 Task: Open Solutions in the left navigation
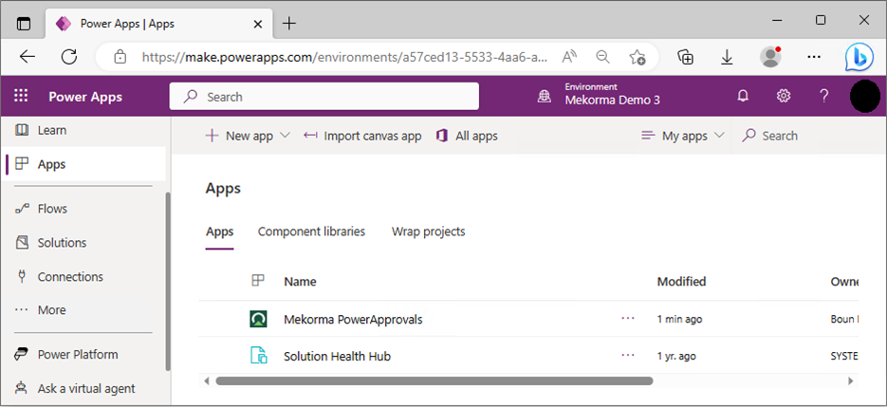[x=62, y=243]
